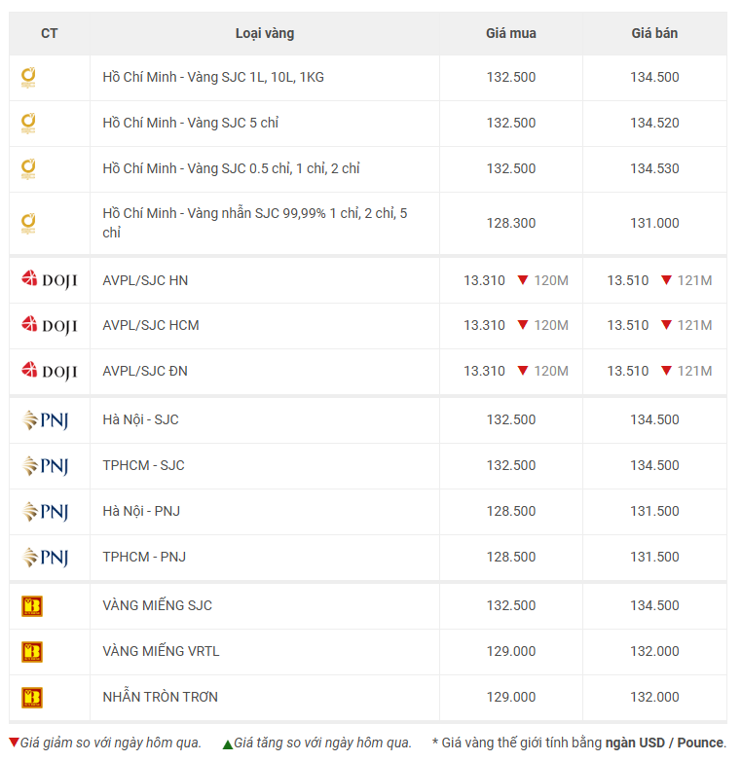Click SJC logo in Vàng nhẫn SJC 99,99% row

coord(28,223)
